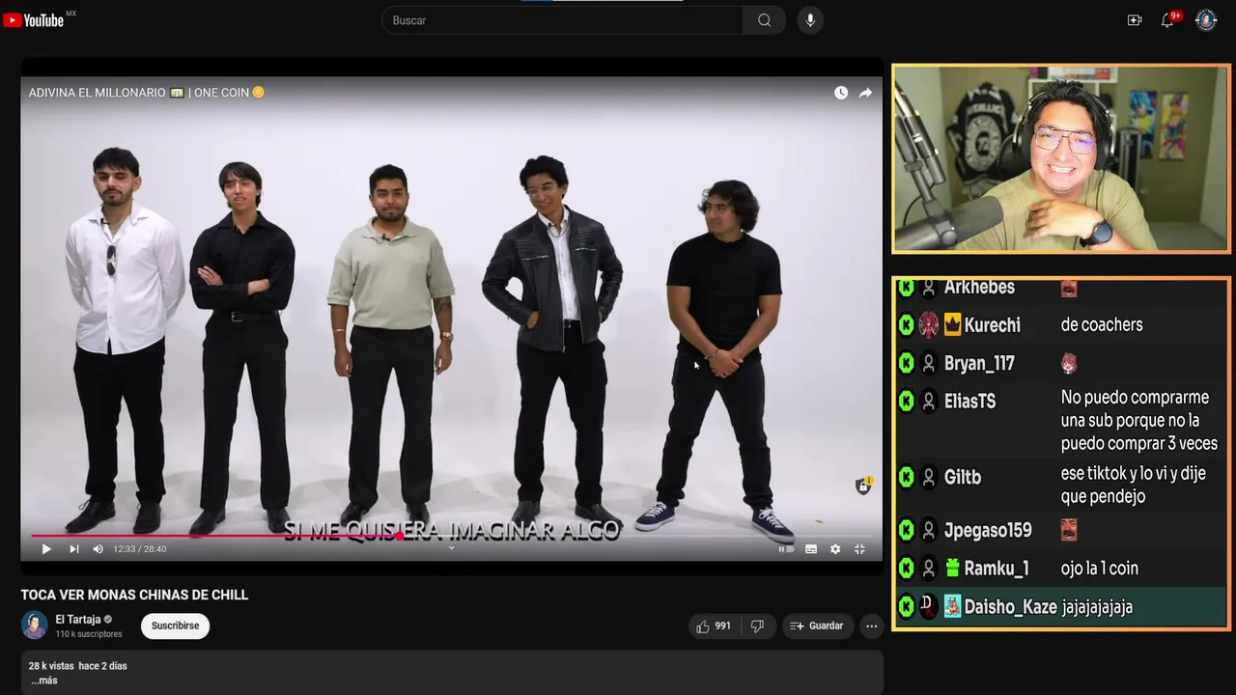Like the video showing 991 likes
The height and width of the screenshot is (695, 1236).
[713, 625]
